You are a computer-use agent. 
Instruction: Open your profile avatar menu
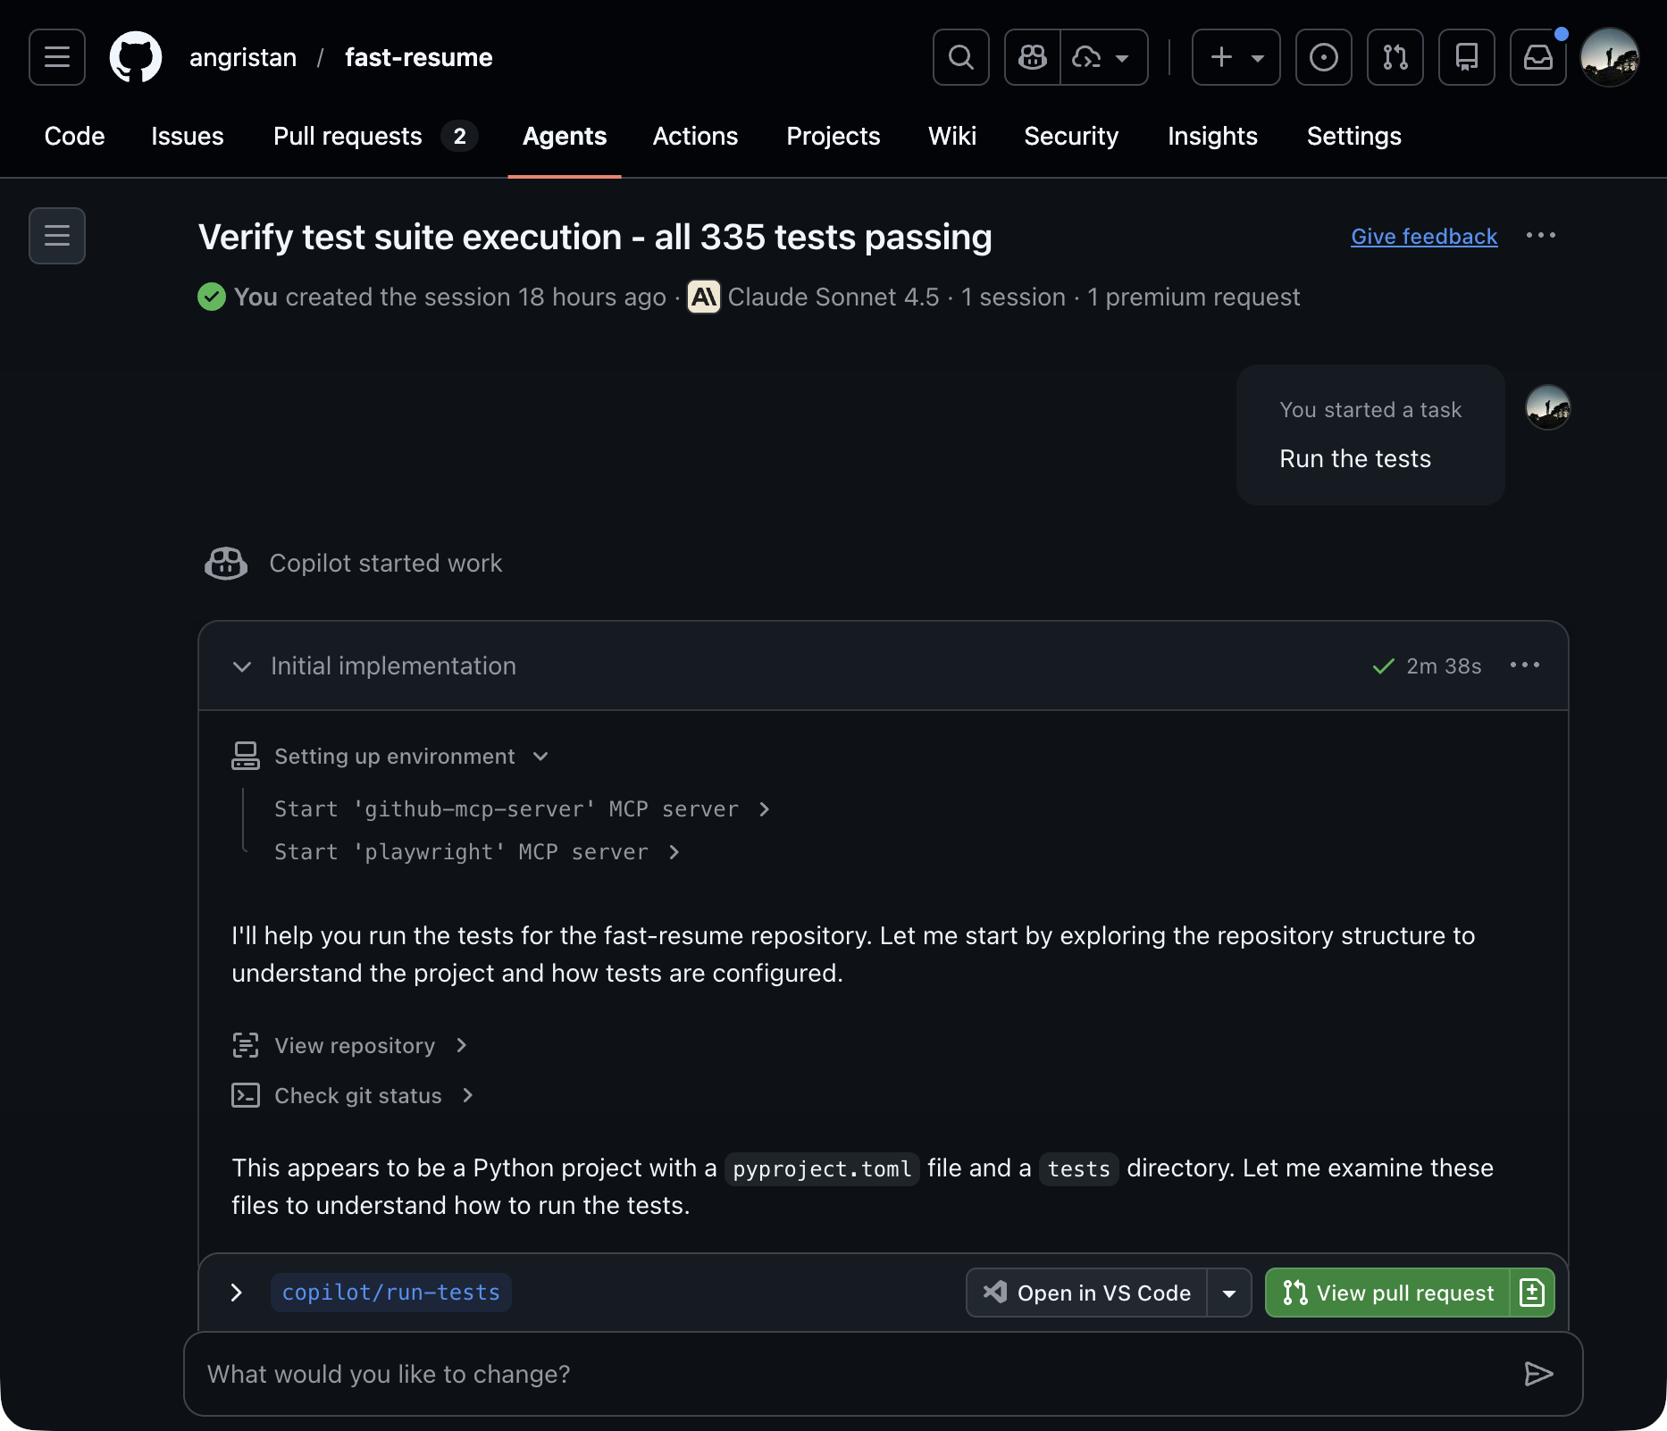pos(1609,56)
